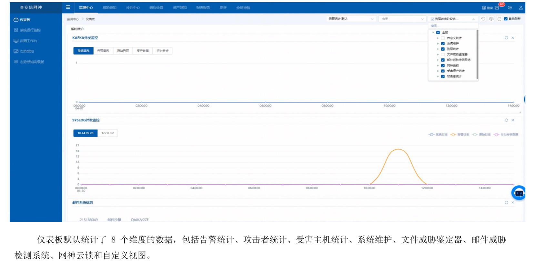
Task: Refresh the KAFKA外发监控 panel
Action: pos(506,38)
